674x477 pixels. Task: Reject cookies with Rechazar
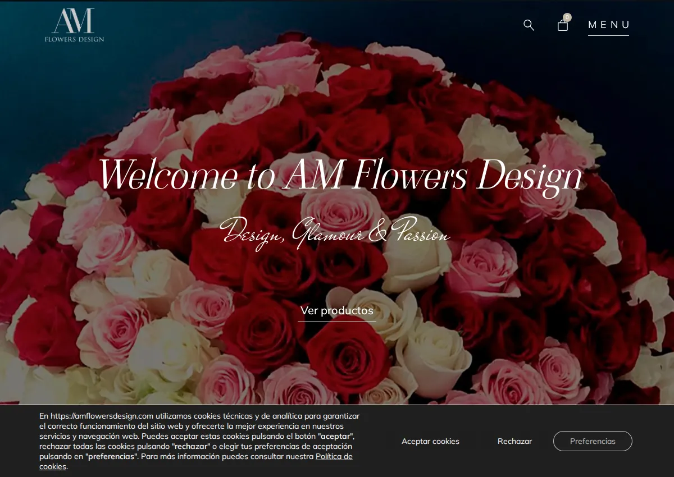514,441
